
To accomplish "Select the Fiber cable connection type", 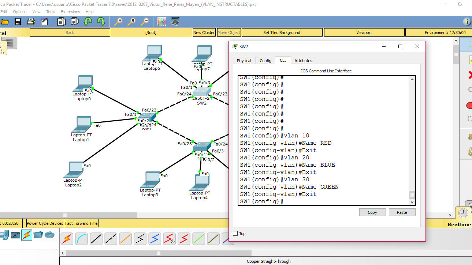I will (x=125, y=239).
